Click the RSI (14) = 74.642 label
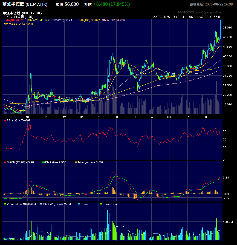Screen dimensions: 237x245 (x=19, y=120)
